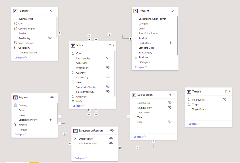The image size is (240, 163).
Task: Click globe icon next to Country in Region
Action: 15,105
